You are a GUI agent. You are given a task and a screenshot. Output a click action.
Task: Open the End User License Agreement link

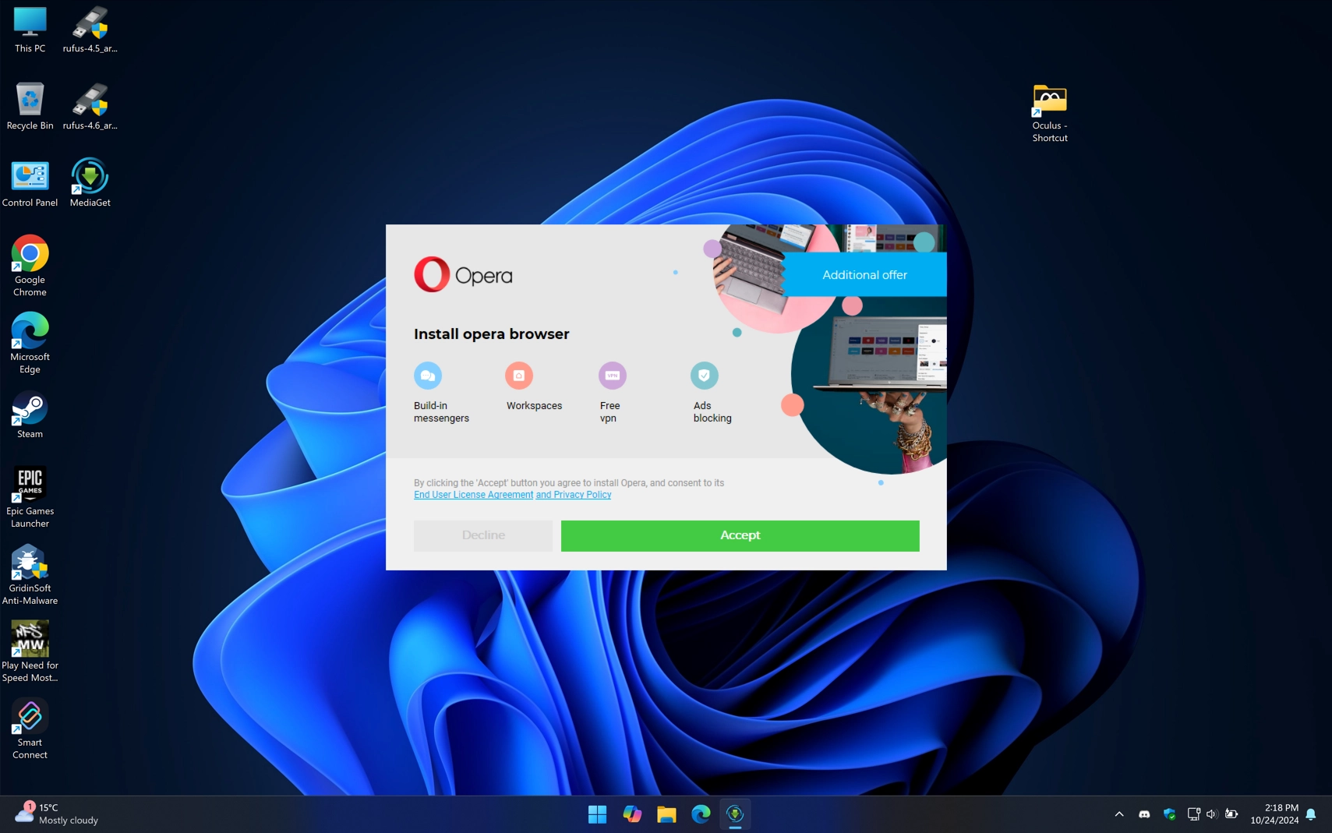point(472,494)
